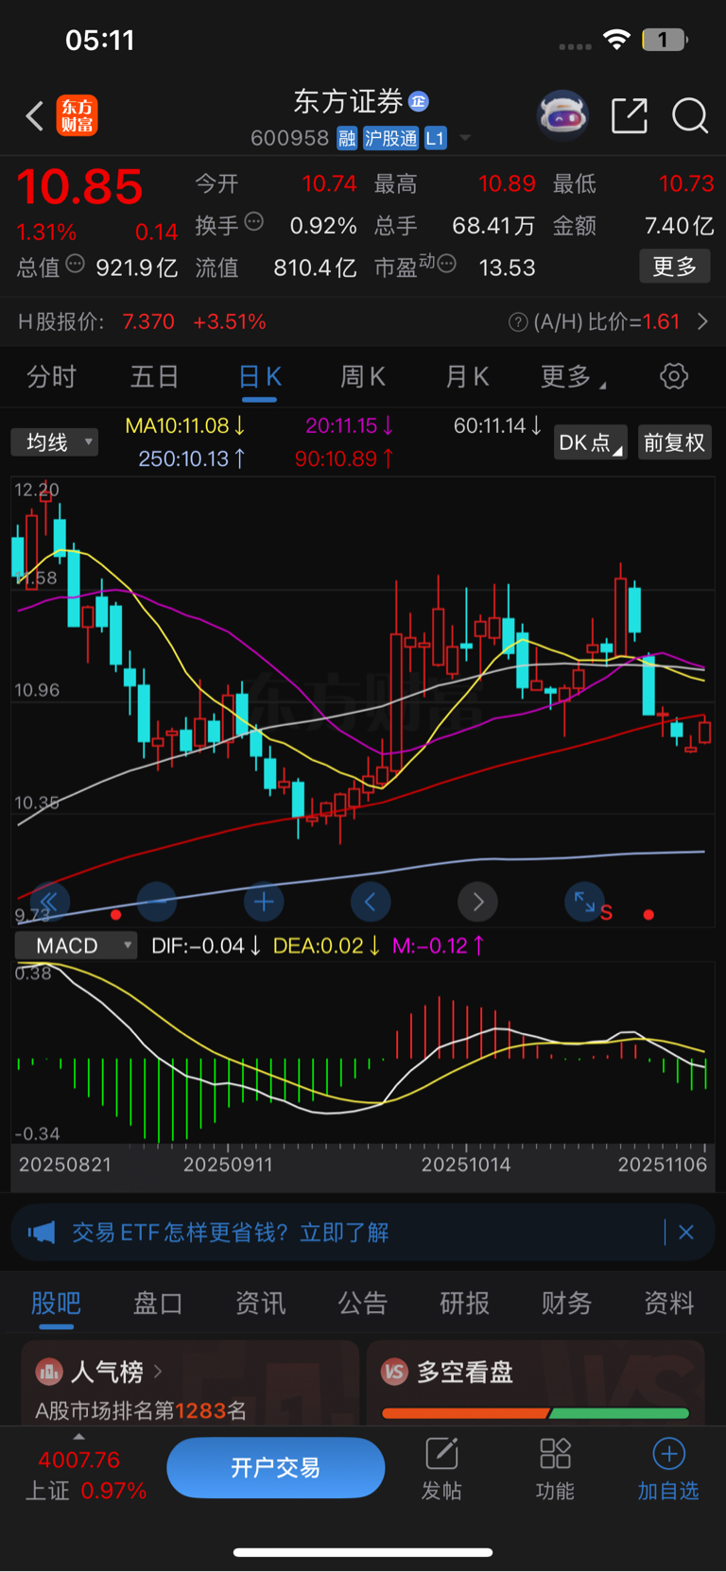Tap the info icon next to 换手
726x1572 pixels.
click(253, 222)
